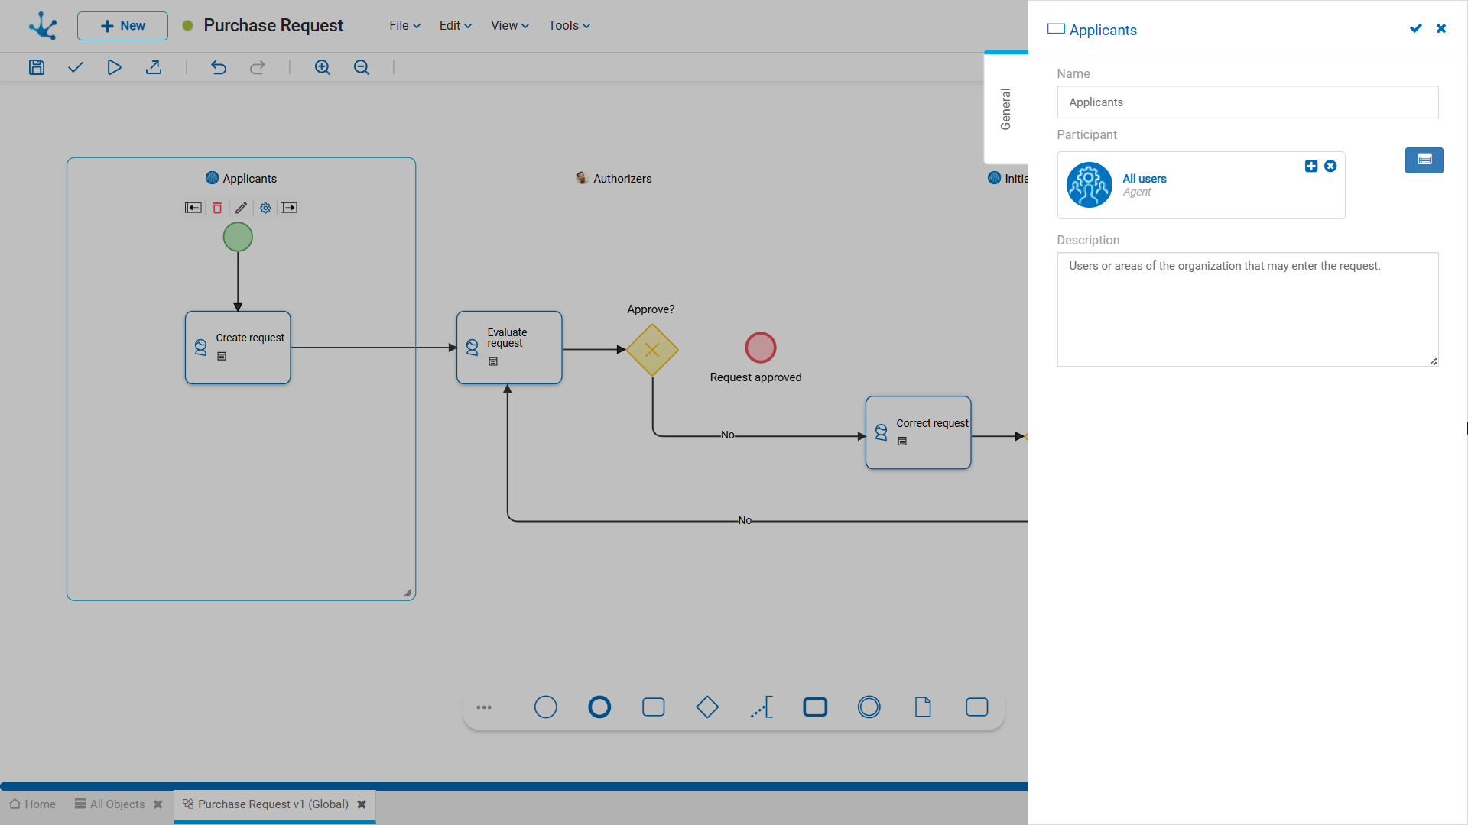Select the text annotation tool

point(762,707)
